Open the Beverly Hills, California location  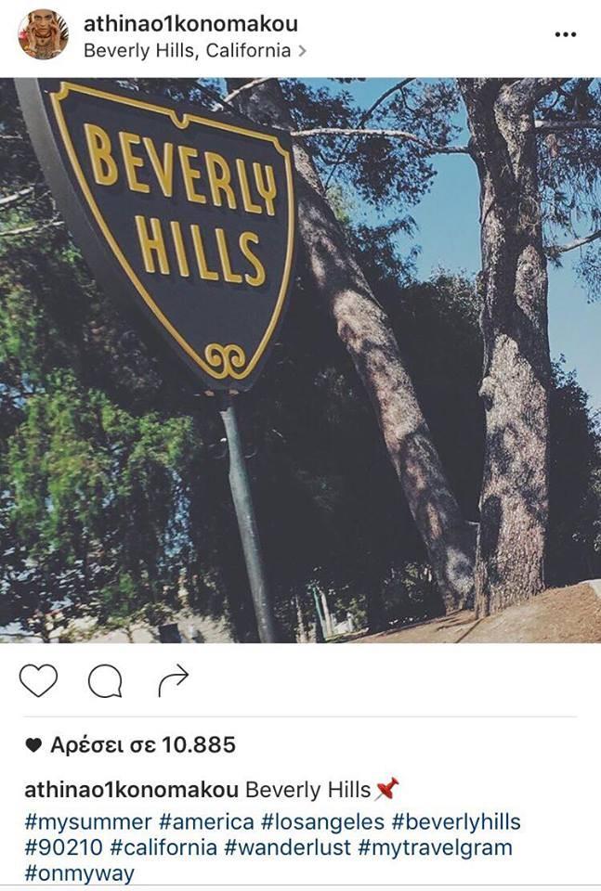187,50
